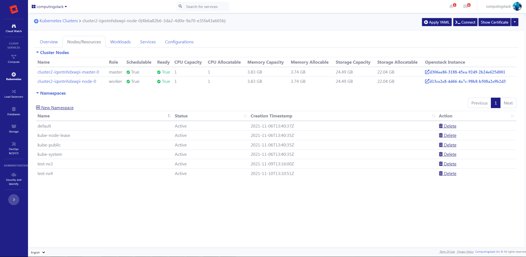The height and width of the screenshot is (257, 526).
Task: Go to Kubernetes Clusters breadcrumb link
Action: click(x=59, y=21)
